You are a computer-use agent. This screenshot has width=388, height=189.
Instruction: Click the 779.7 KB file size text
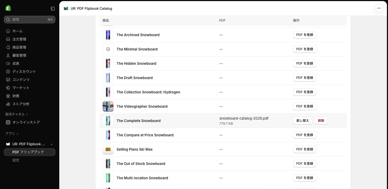click(x=226, y=124)
